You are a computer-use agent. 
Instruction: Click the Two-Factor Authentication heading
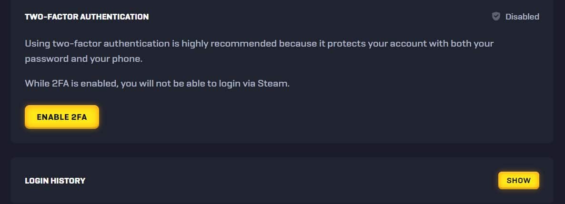[x=87, y=17]
